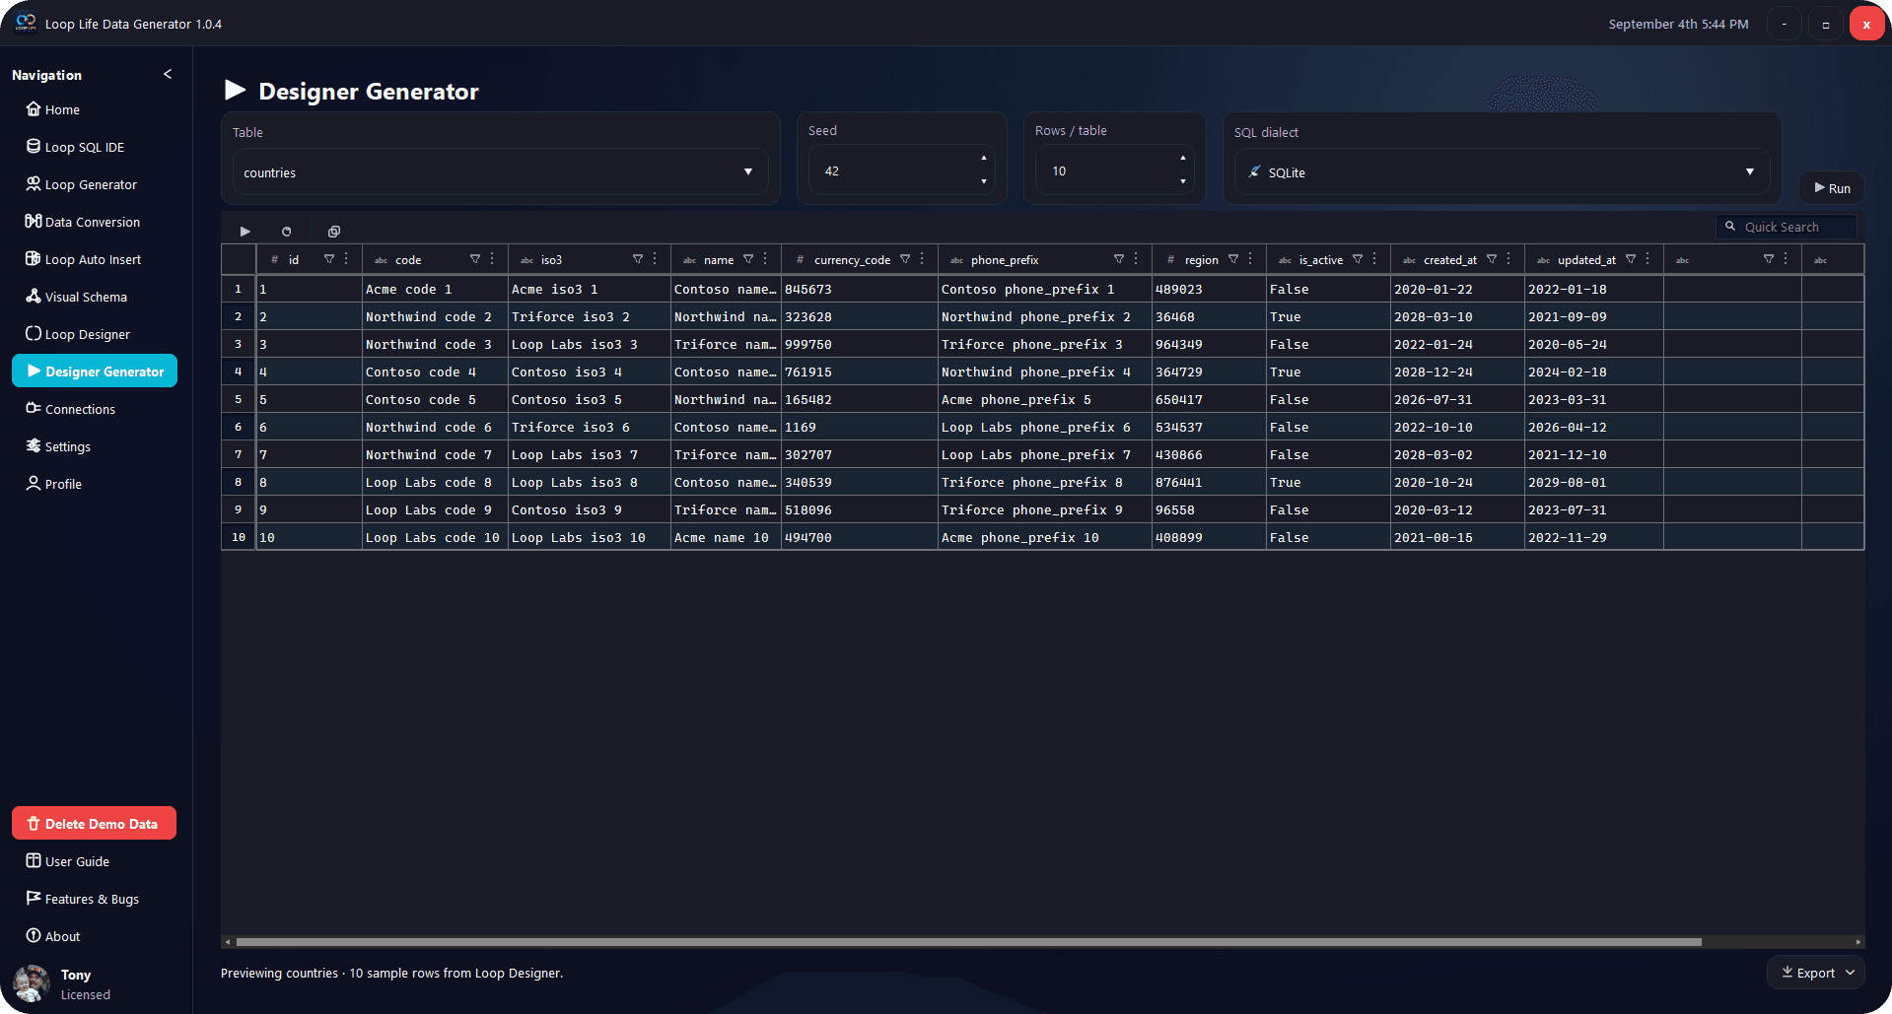Image resolution: width=1892 pixels, height=1014 pixels.
Task: Open Loop Designer page
Action: click(x=95, y=334)
